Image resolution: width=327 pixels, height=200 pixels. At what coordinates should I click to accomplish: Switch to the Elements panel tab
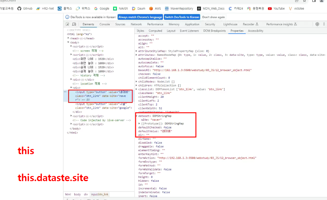88,24
